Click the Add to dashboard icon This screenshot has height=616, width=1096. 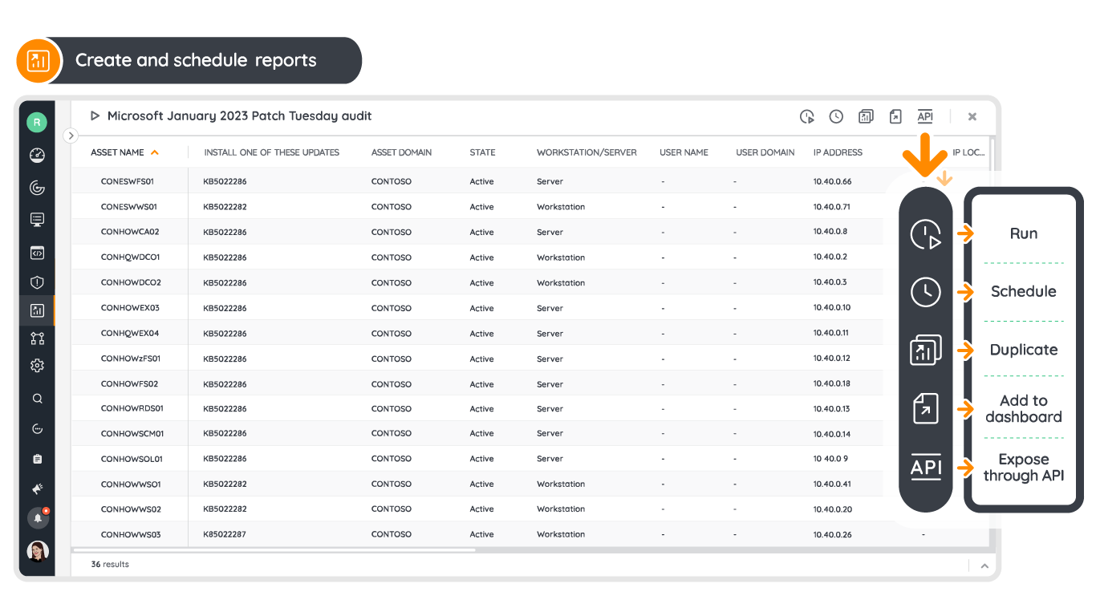[895, 116]
